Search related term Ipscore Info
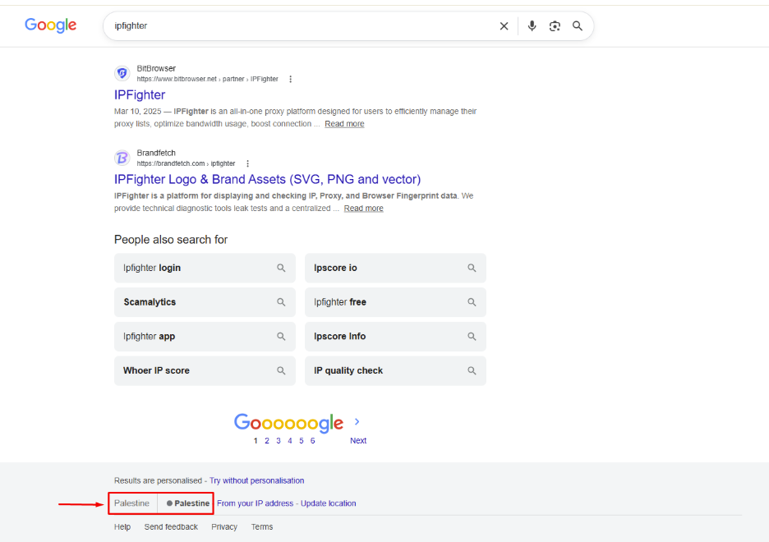 point(395,337)
